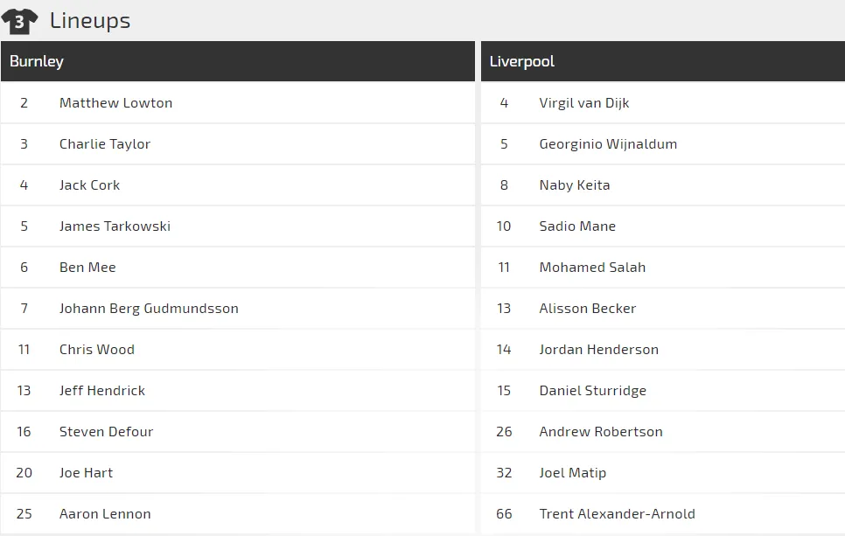
Task: Click the shirt icon beside Lineups
Action: pos(19,20)
